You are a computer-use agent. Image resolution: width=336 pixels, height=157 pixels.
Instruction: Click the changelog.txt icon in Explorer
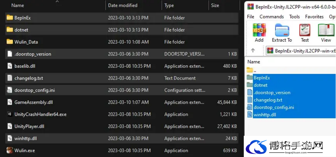pyautogui.click(x=10, y=78)
